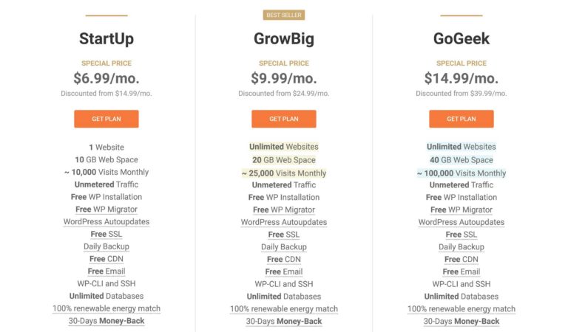Click the StartUp plan heading
568x332 pixels.
coord(106,38)
